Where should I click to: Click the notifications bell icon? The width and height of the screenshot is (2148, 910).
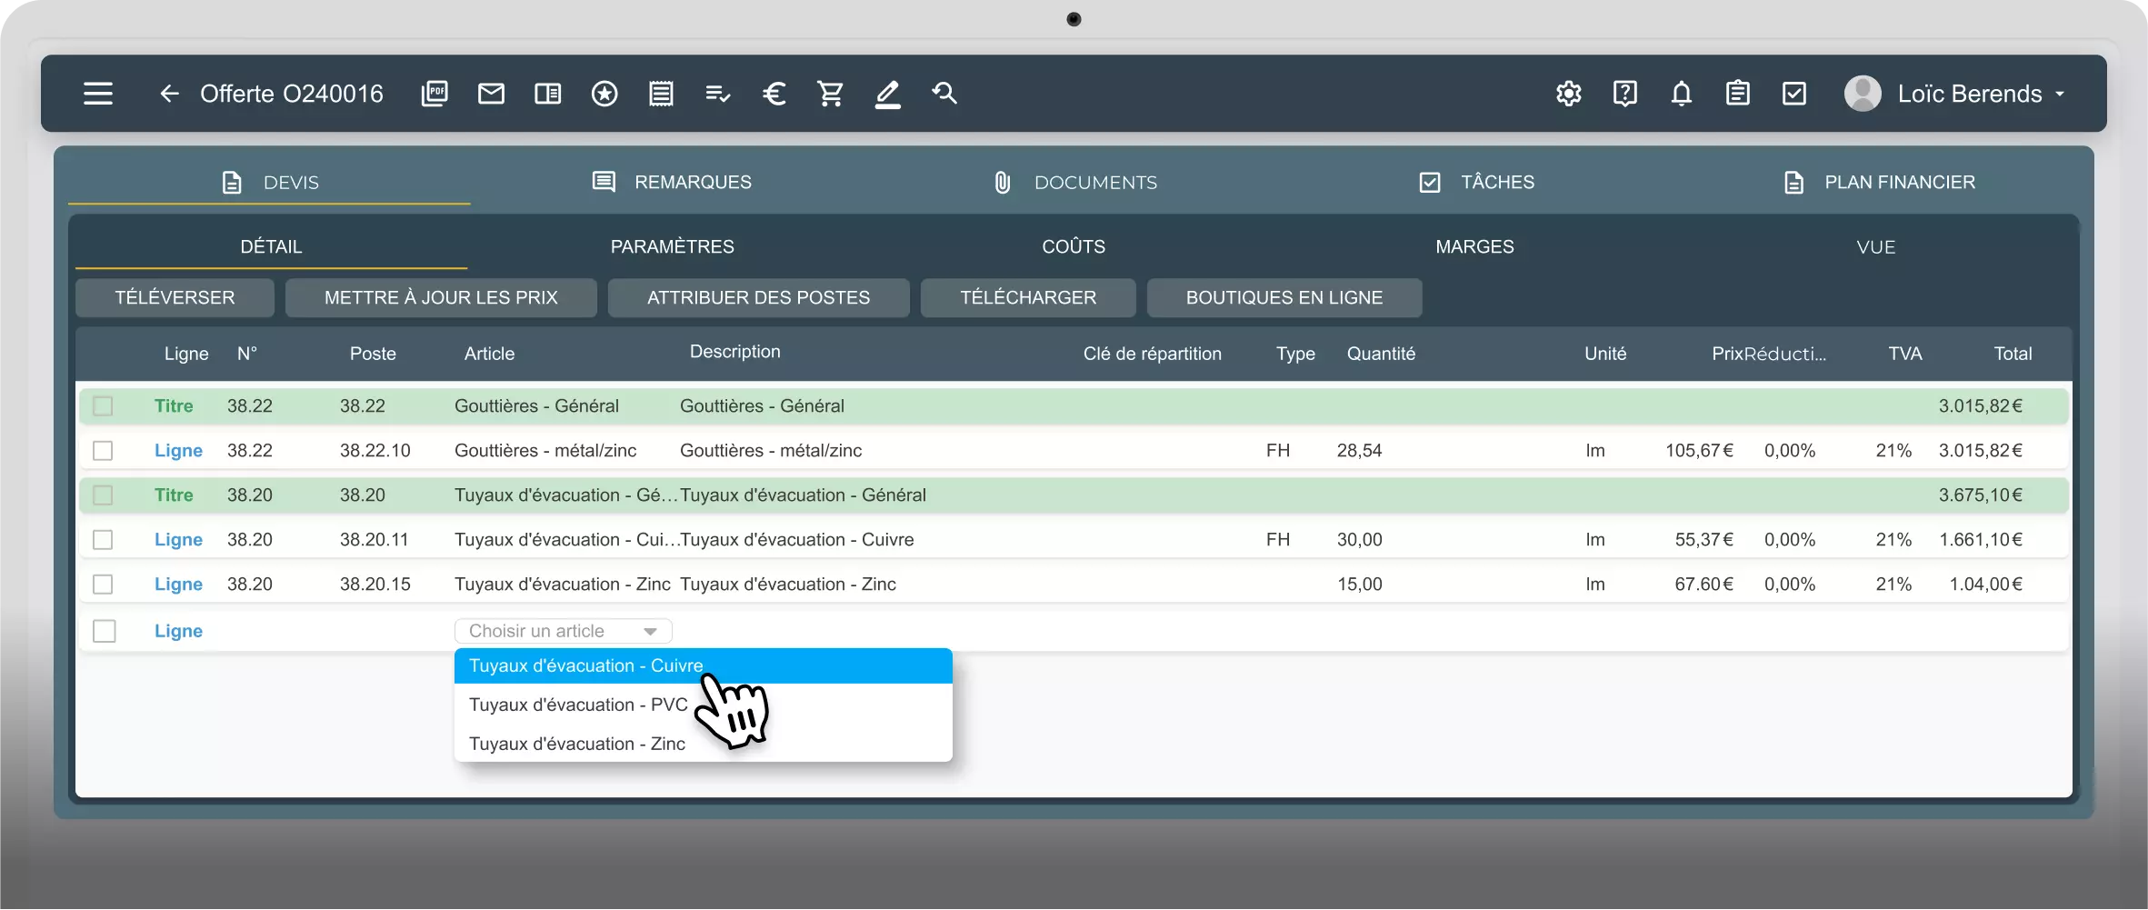pos(1682,94)
